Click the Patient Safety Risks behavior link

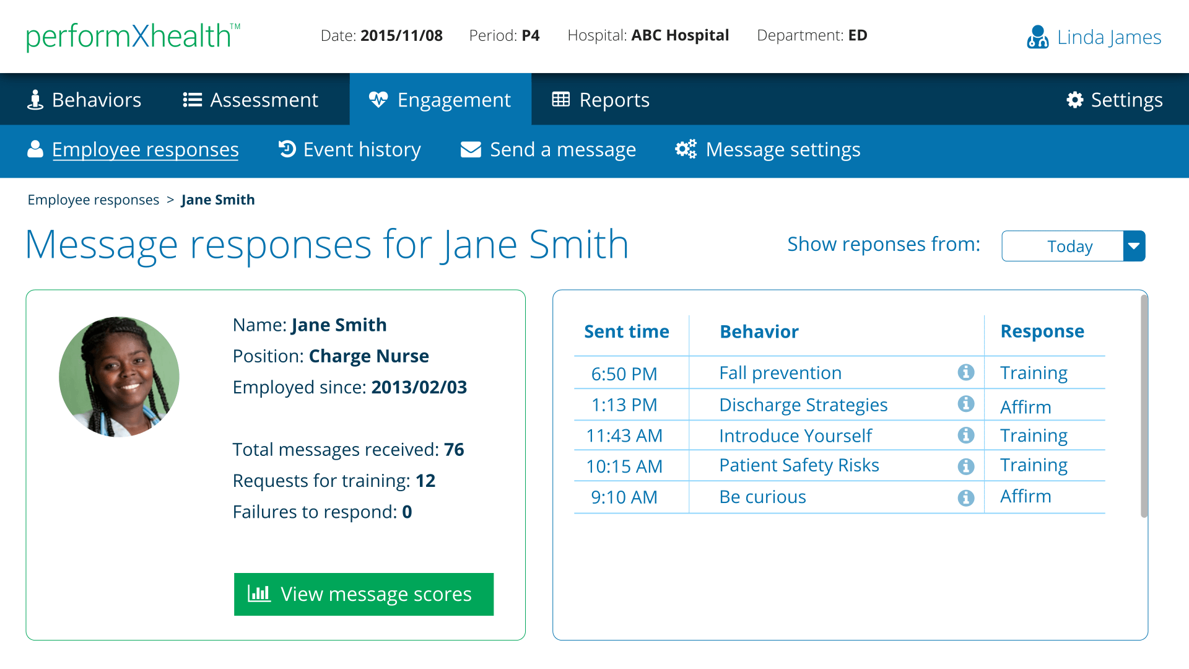(x=799, y=465)
